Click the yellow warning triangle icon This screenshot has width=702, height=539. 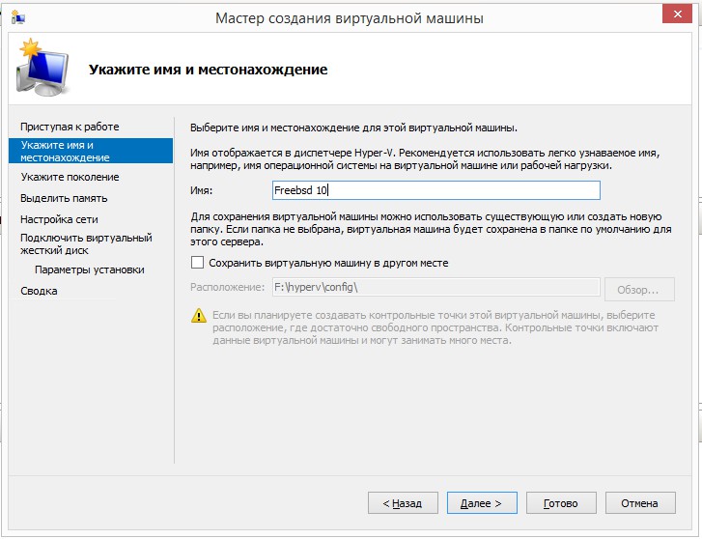(x=199, y=316)
